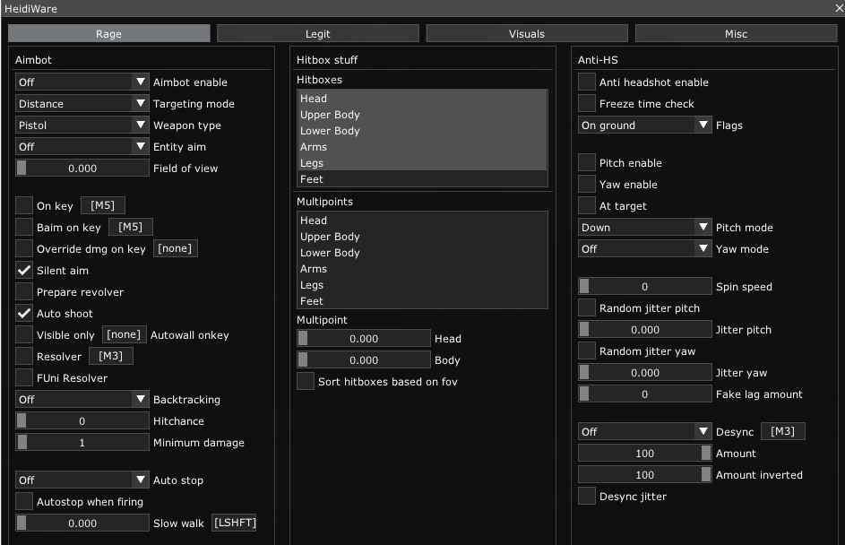Enable the Yaw enable checkbox
845x545 pixels.
(587, 184)
